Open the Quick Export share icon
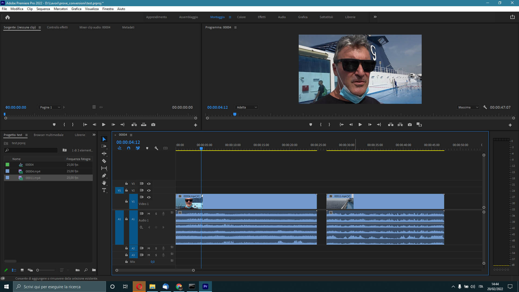Screen dimensions: 519x292 (x=512, y=17)
